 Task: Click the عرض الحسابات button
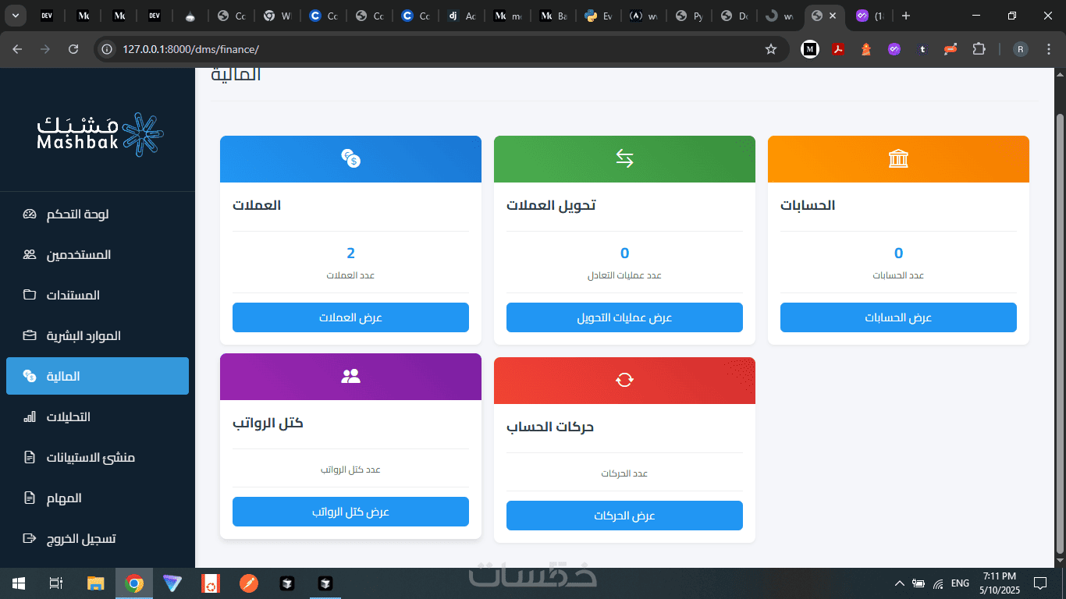pyautogui.click(x=898, y=317)
